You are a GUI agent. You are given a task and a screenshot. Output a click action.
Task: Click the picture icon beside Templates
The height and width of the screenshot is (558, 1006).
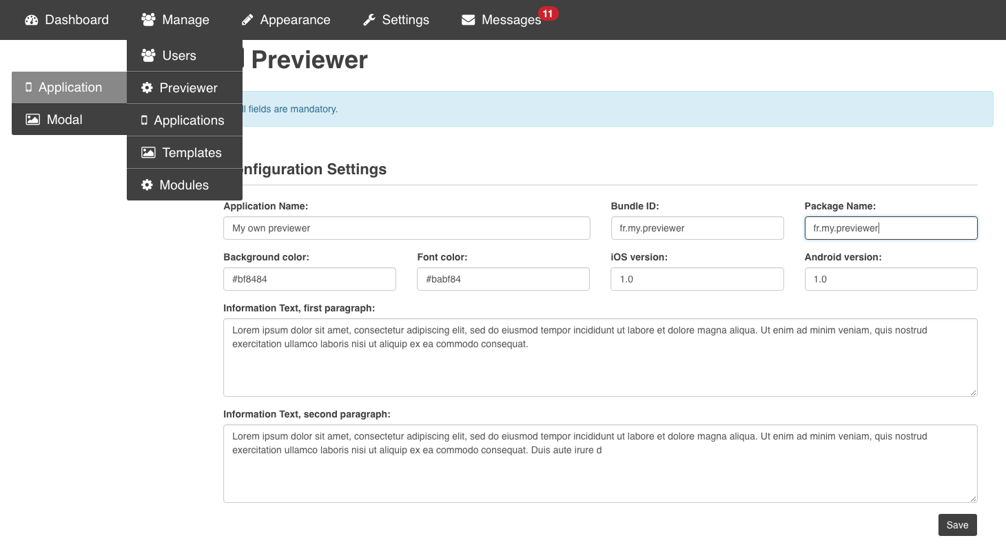click(148, 153)
